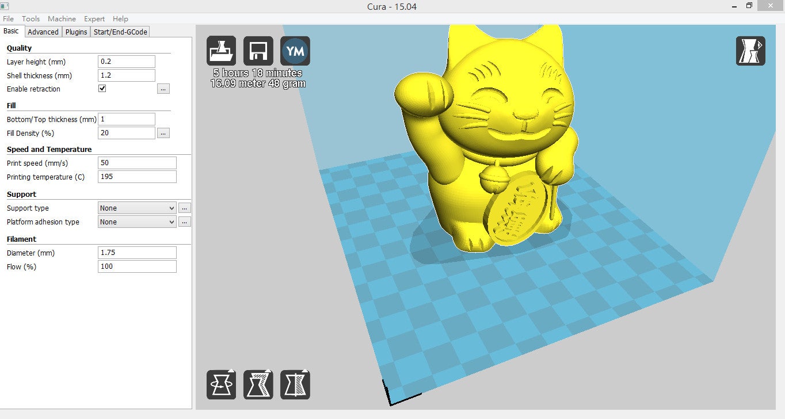
Task: Open Platform adhesion ellipsis settings button
Action: coord(185,222)
